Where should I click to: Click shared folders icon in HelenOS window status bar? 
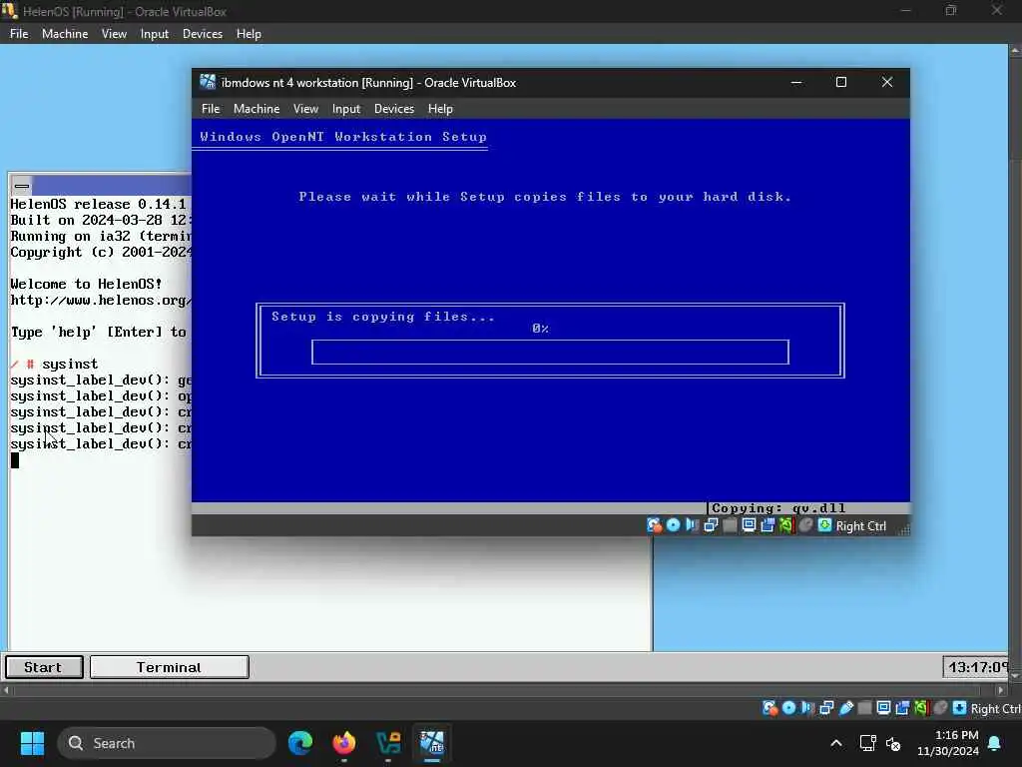(x=865, y=708)
